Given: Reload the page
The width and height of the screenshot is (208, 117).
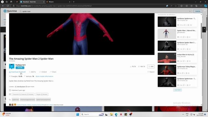Looking at the screenshot, I should (8, 6).
